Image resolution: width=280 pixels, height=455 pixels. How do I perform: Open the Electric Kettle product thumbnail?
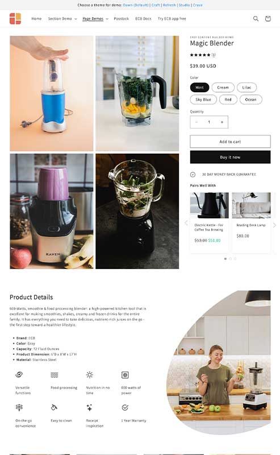pos(209,205)
